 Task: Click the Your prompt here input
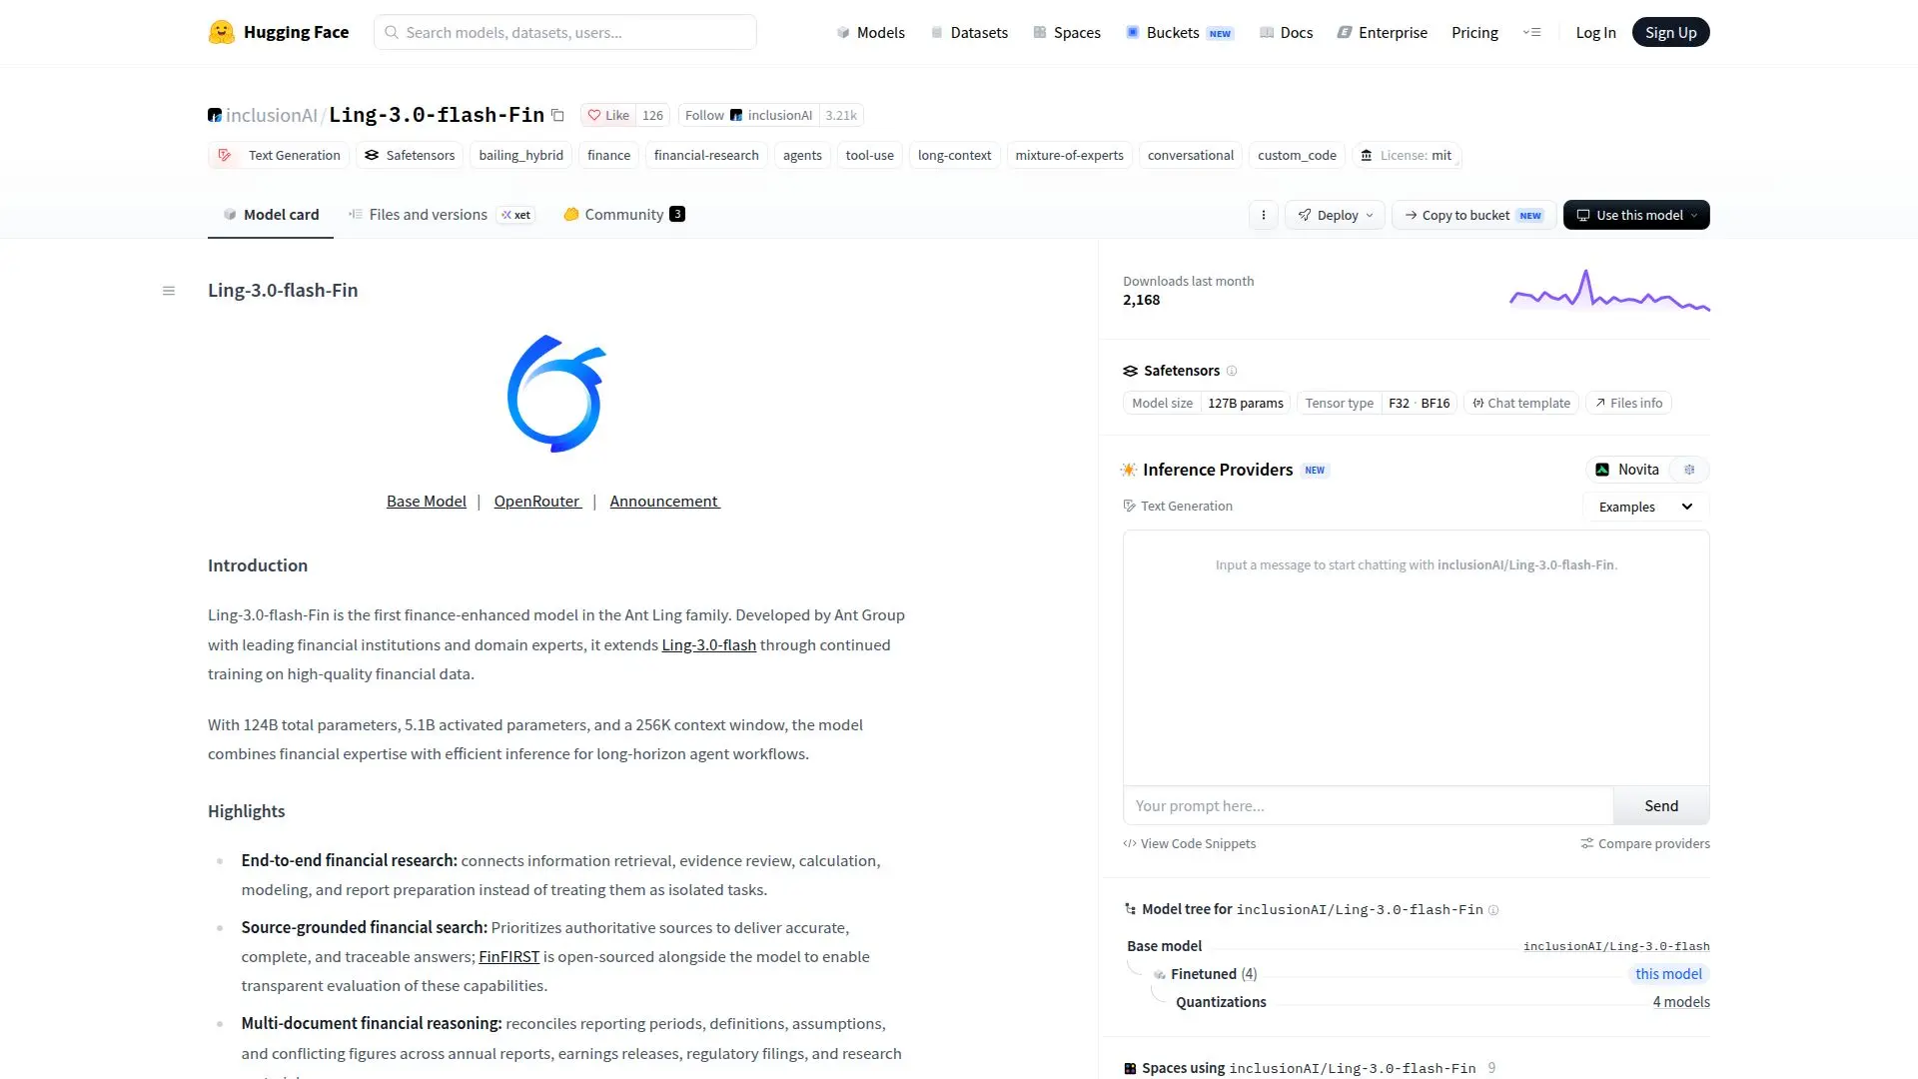(1369, 805)
